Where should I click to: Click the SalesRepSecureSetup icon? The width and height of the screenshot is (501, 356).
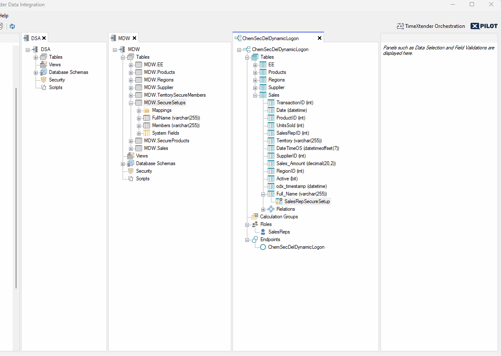pos(279,201)
